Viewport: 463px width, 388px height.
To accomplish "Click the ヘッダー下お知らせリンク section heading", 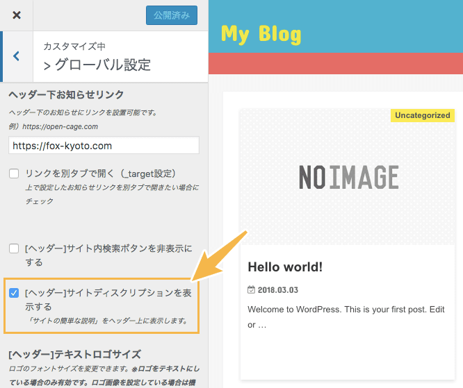I will click(x=66, y=94).
